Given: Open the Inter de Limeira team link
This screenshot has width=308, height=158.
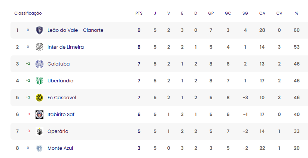Looking at the screenshot, I should click(65, 47).
